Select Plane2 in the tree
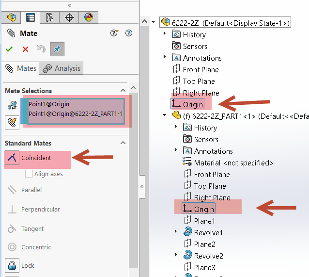 coord(200,244)
